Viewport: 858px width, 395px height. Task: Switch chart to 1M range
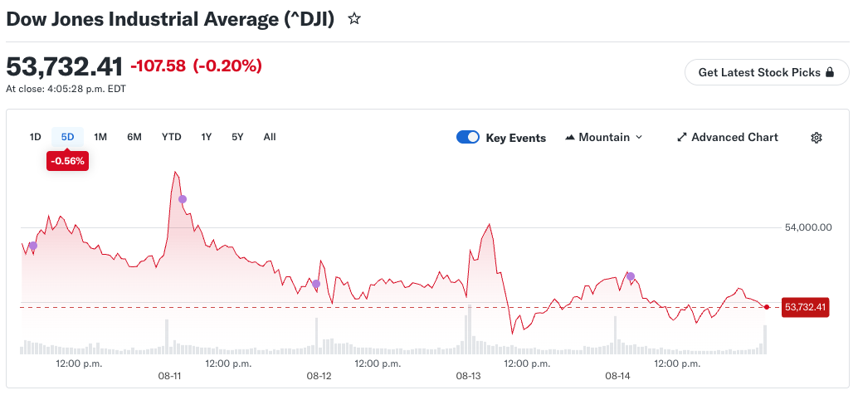pos(100,137)
